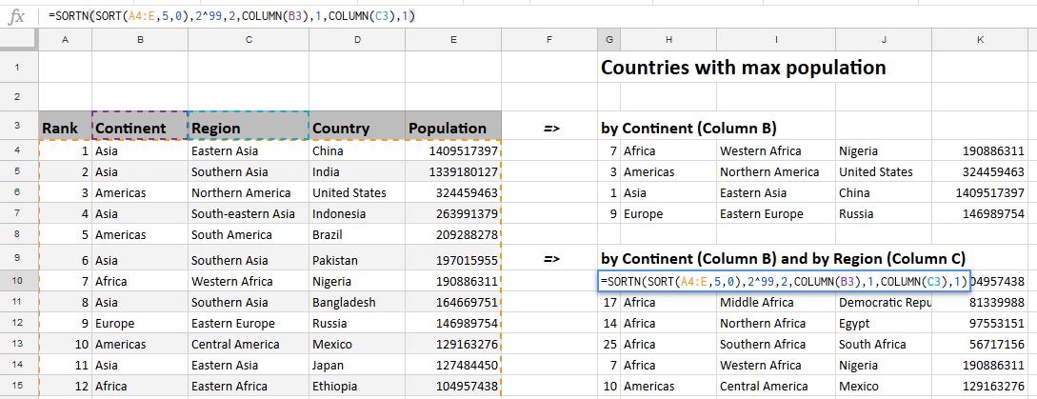The height and width of the screenshot is (399, 1037).
Task: Select the India cell
Action: (357, 172)
